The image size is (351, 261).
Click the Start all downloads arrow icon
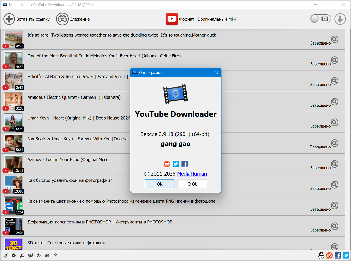pos(340,19)
